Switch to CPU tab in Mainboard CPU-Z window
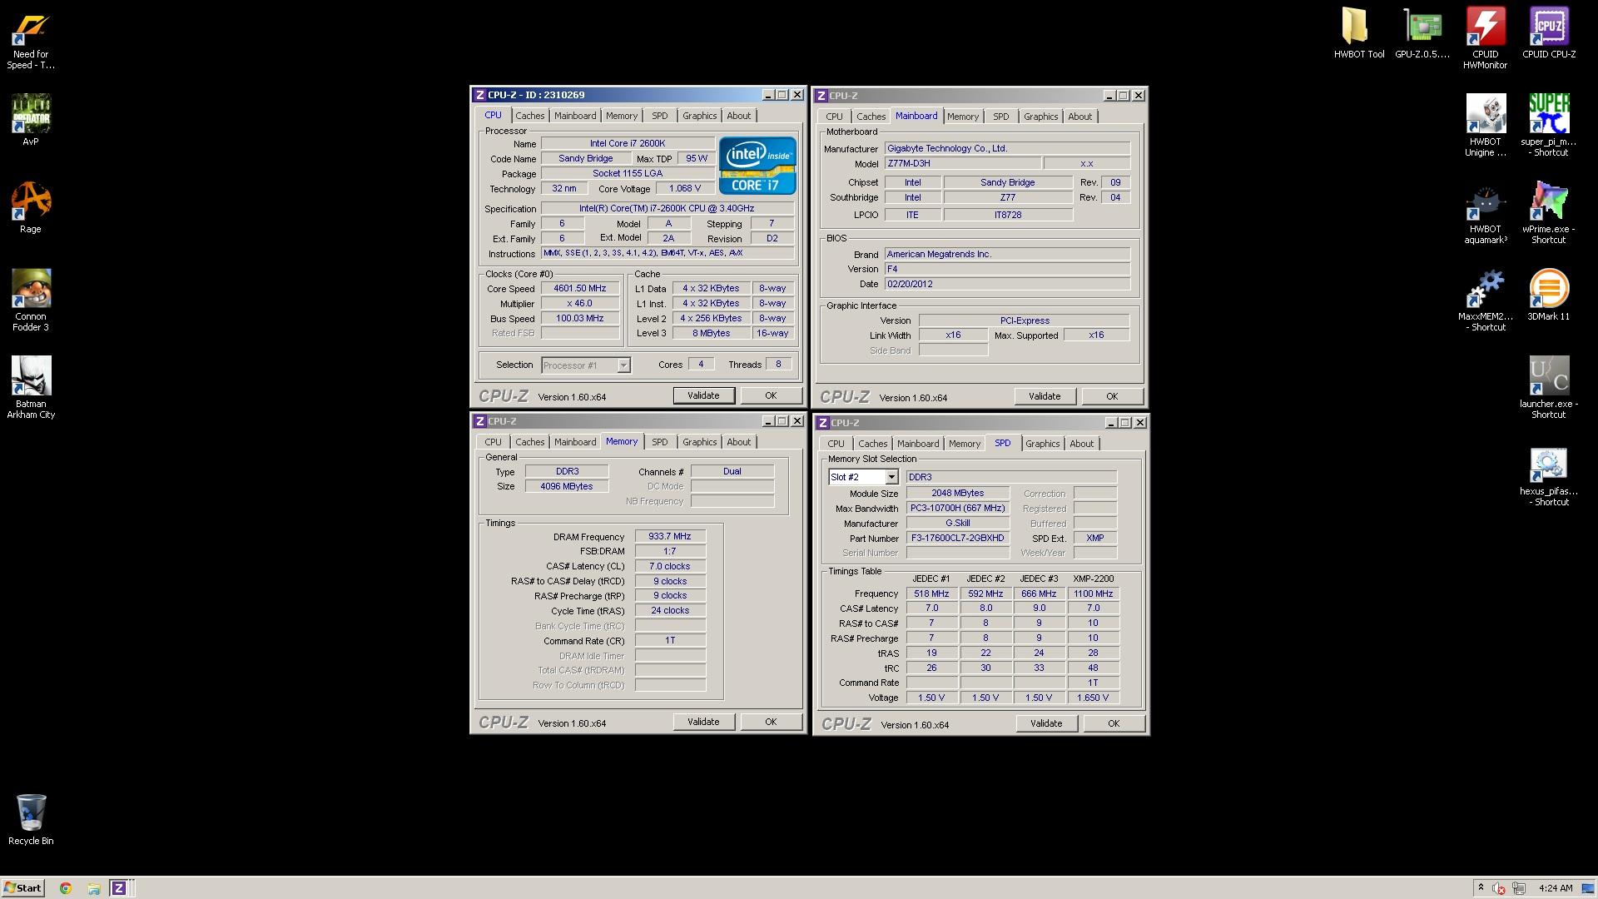The image size is (1598, 899). coord(834,117)
